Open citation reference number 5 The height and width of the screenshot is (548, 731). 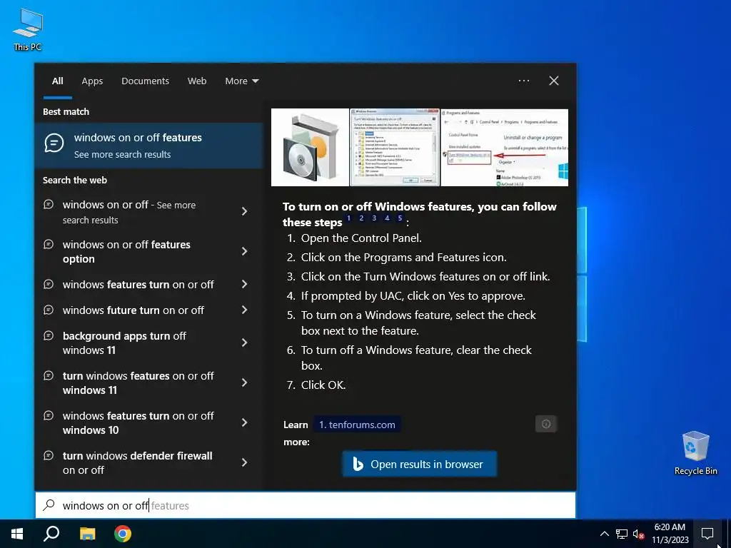pyautogui.click(x=400, y=218)
